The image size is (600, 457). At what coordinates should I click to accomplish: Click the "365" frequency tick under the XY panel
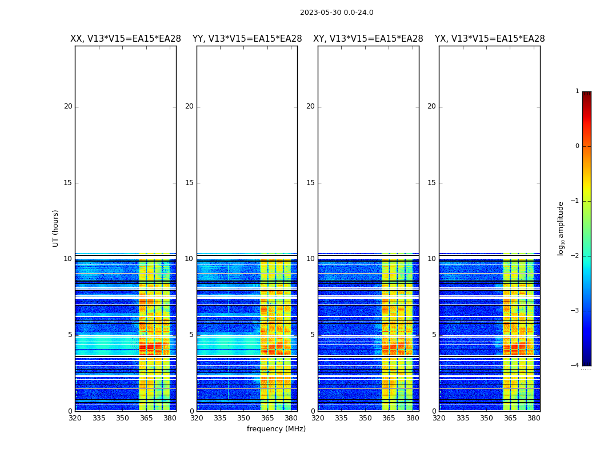389,418
